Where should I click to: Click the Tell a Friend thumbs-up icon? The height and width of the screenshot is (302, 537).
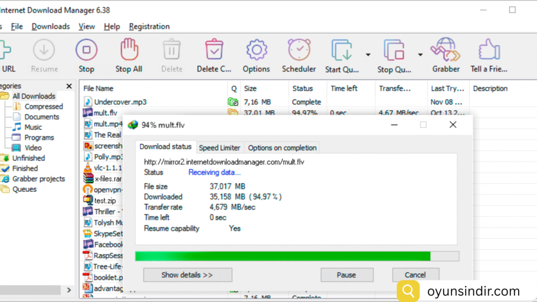[490, 51]
